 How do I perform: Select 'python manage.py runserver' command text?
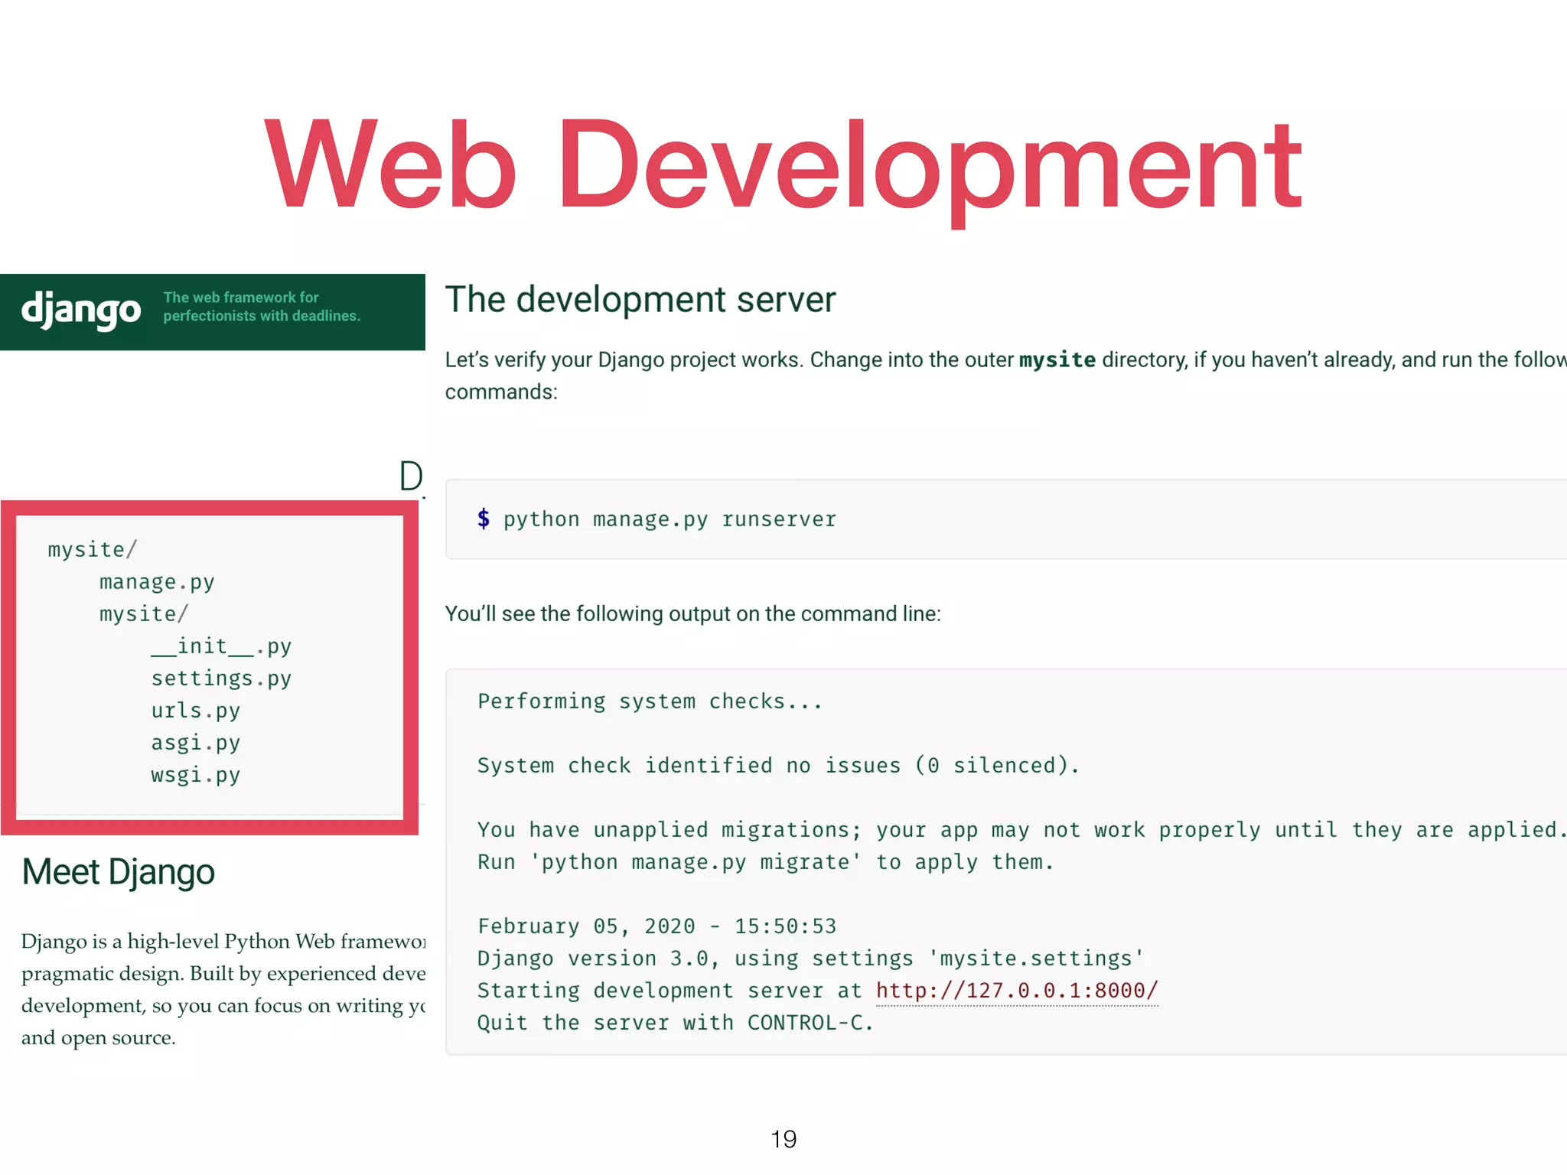[669, 519]
